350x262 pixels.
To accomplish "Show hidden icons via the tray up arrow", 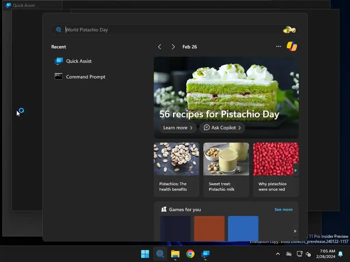I will pyautogui.click(x=278, y=254).
